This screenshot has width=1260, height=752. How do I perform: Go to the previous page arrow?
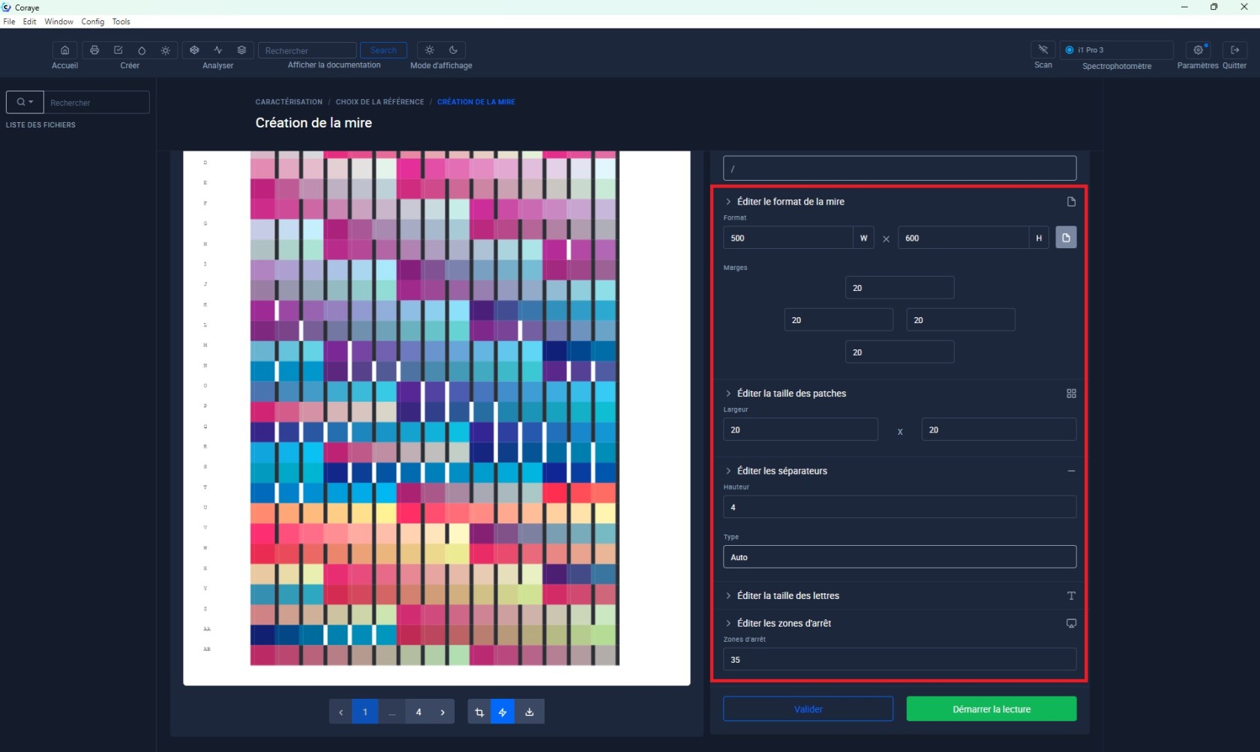340,712
